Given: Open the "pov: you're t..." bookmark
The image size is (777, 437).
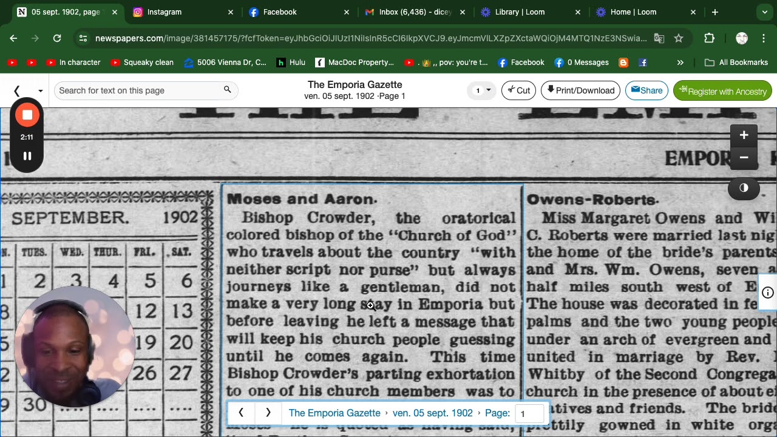Looking at the screenshot, I should click(446, 63).
